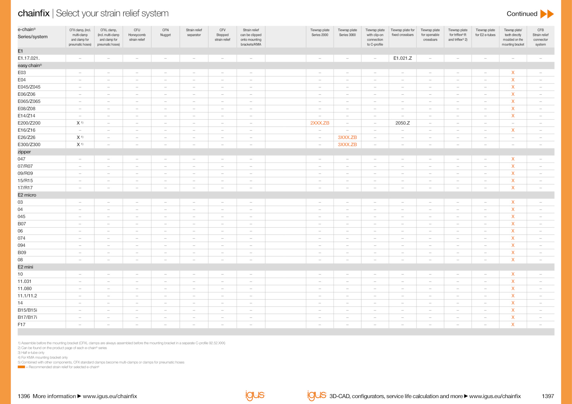Click footnote 4 'For KMA mounting bracket only'
This screenshot has height=404, width=572.
[43, 357]
